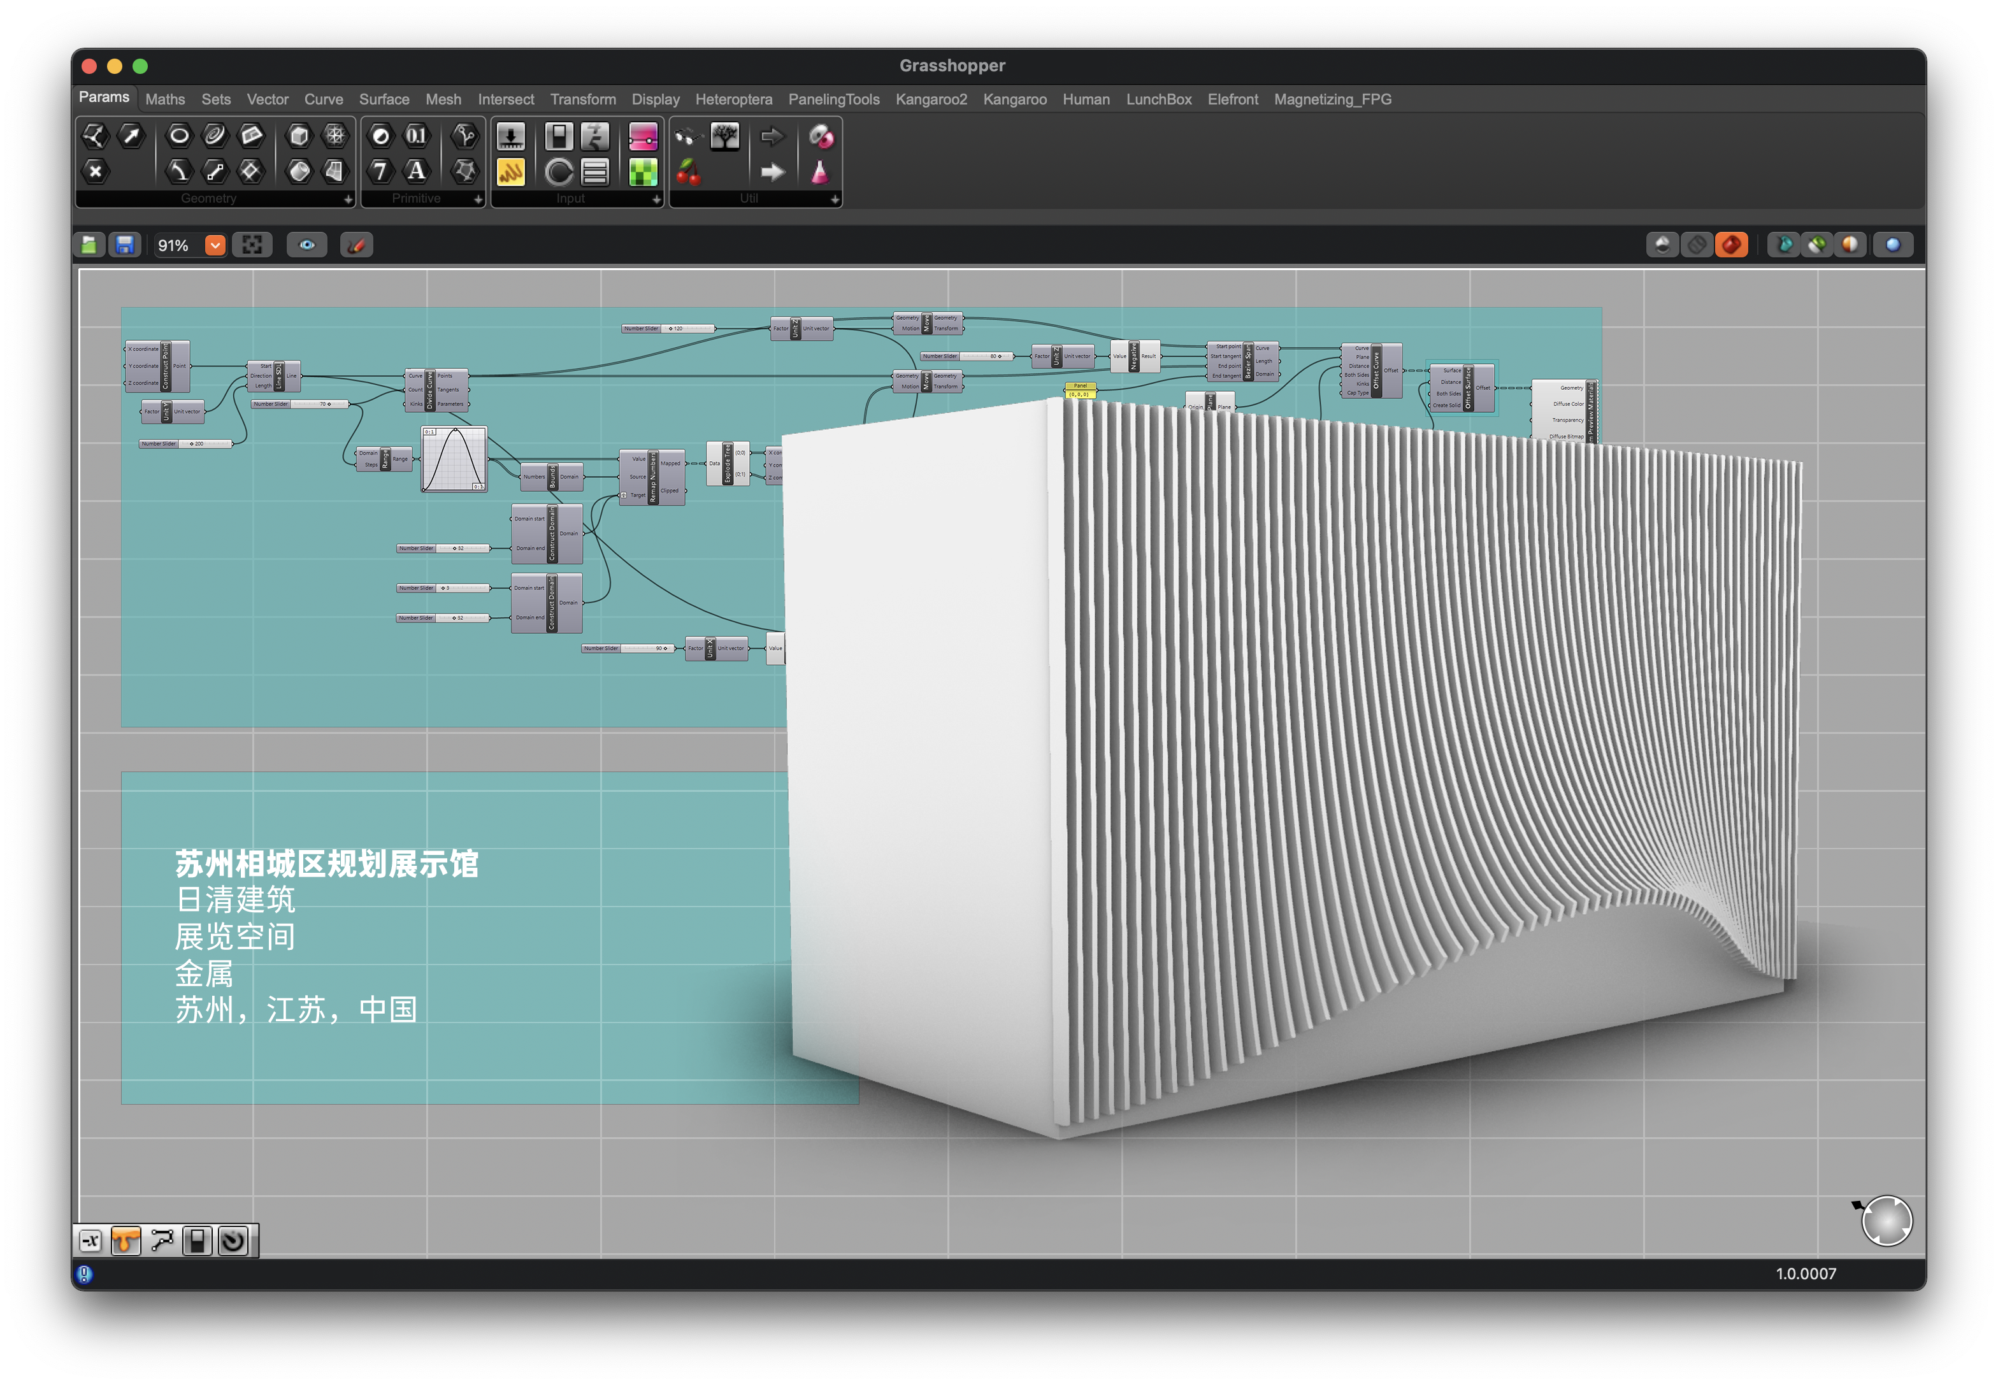Open the Surface tab
The image size is (1998, 1385).
tap(384, 100)
